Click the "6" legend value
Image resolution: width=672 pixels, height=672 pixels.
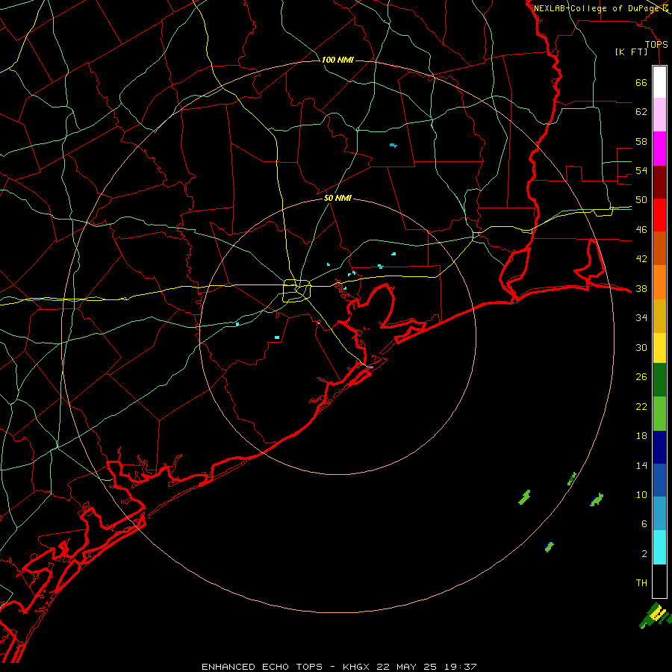click(x=644, y=524)
